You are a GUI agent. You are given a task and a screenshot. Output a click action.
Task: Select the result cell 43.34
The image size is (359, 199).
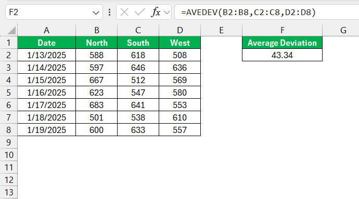click(x=283, y=55)
